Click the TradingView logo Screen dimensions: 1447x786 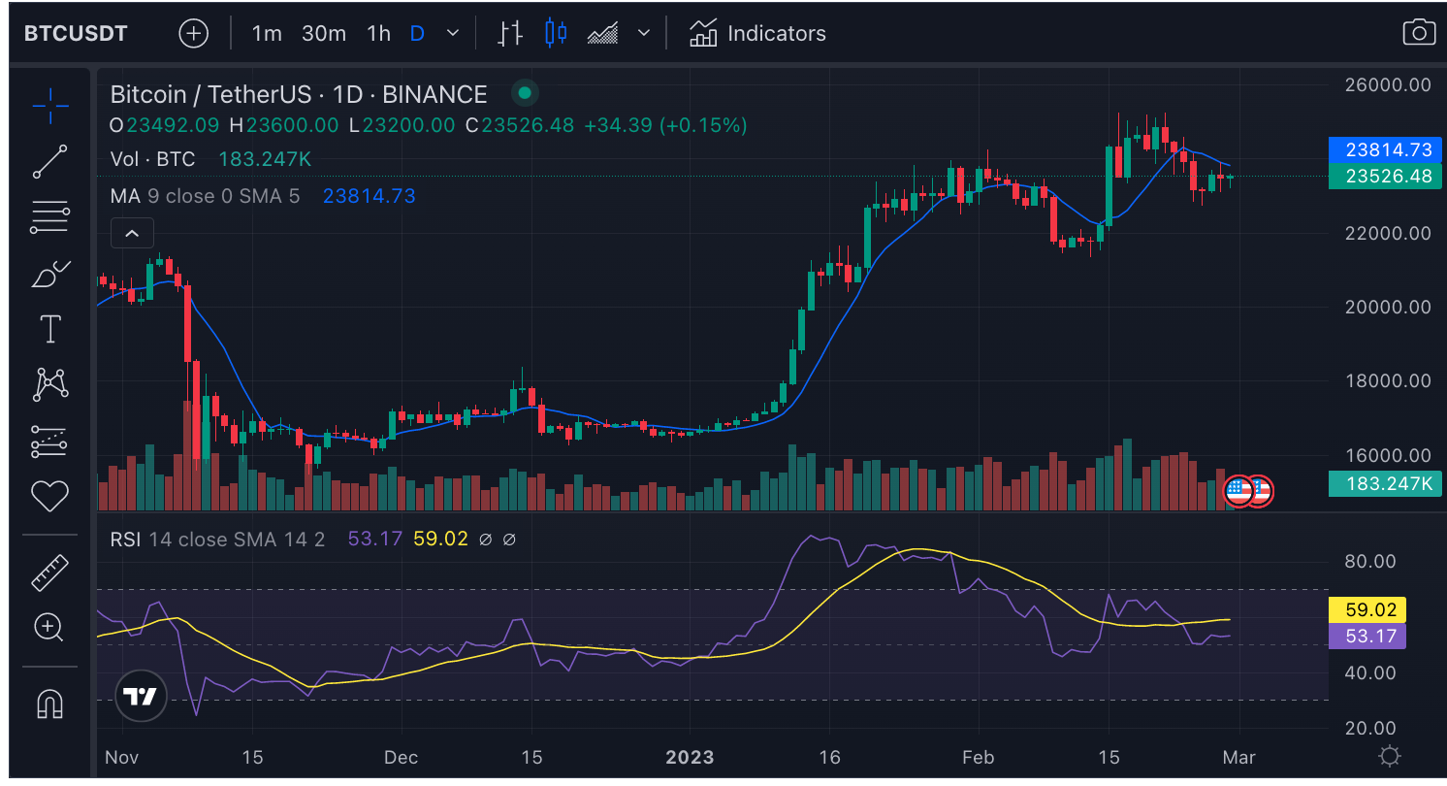(x=140, y=696)
